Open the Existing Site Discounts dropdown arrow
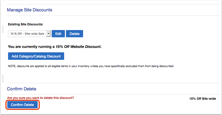 tap(48, 34)
